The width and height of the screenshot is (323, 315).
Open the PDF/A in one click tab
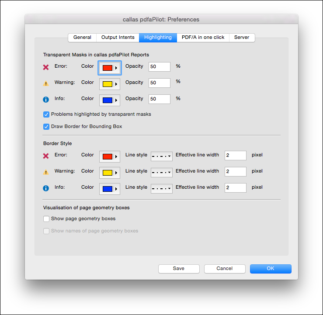click(x=203, y=38)
